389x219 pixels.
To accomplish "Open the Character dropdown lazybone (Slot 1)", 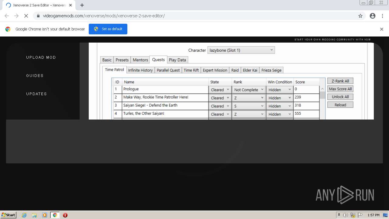I will 241,50.
